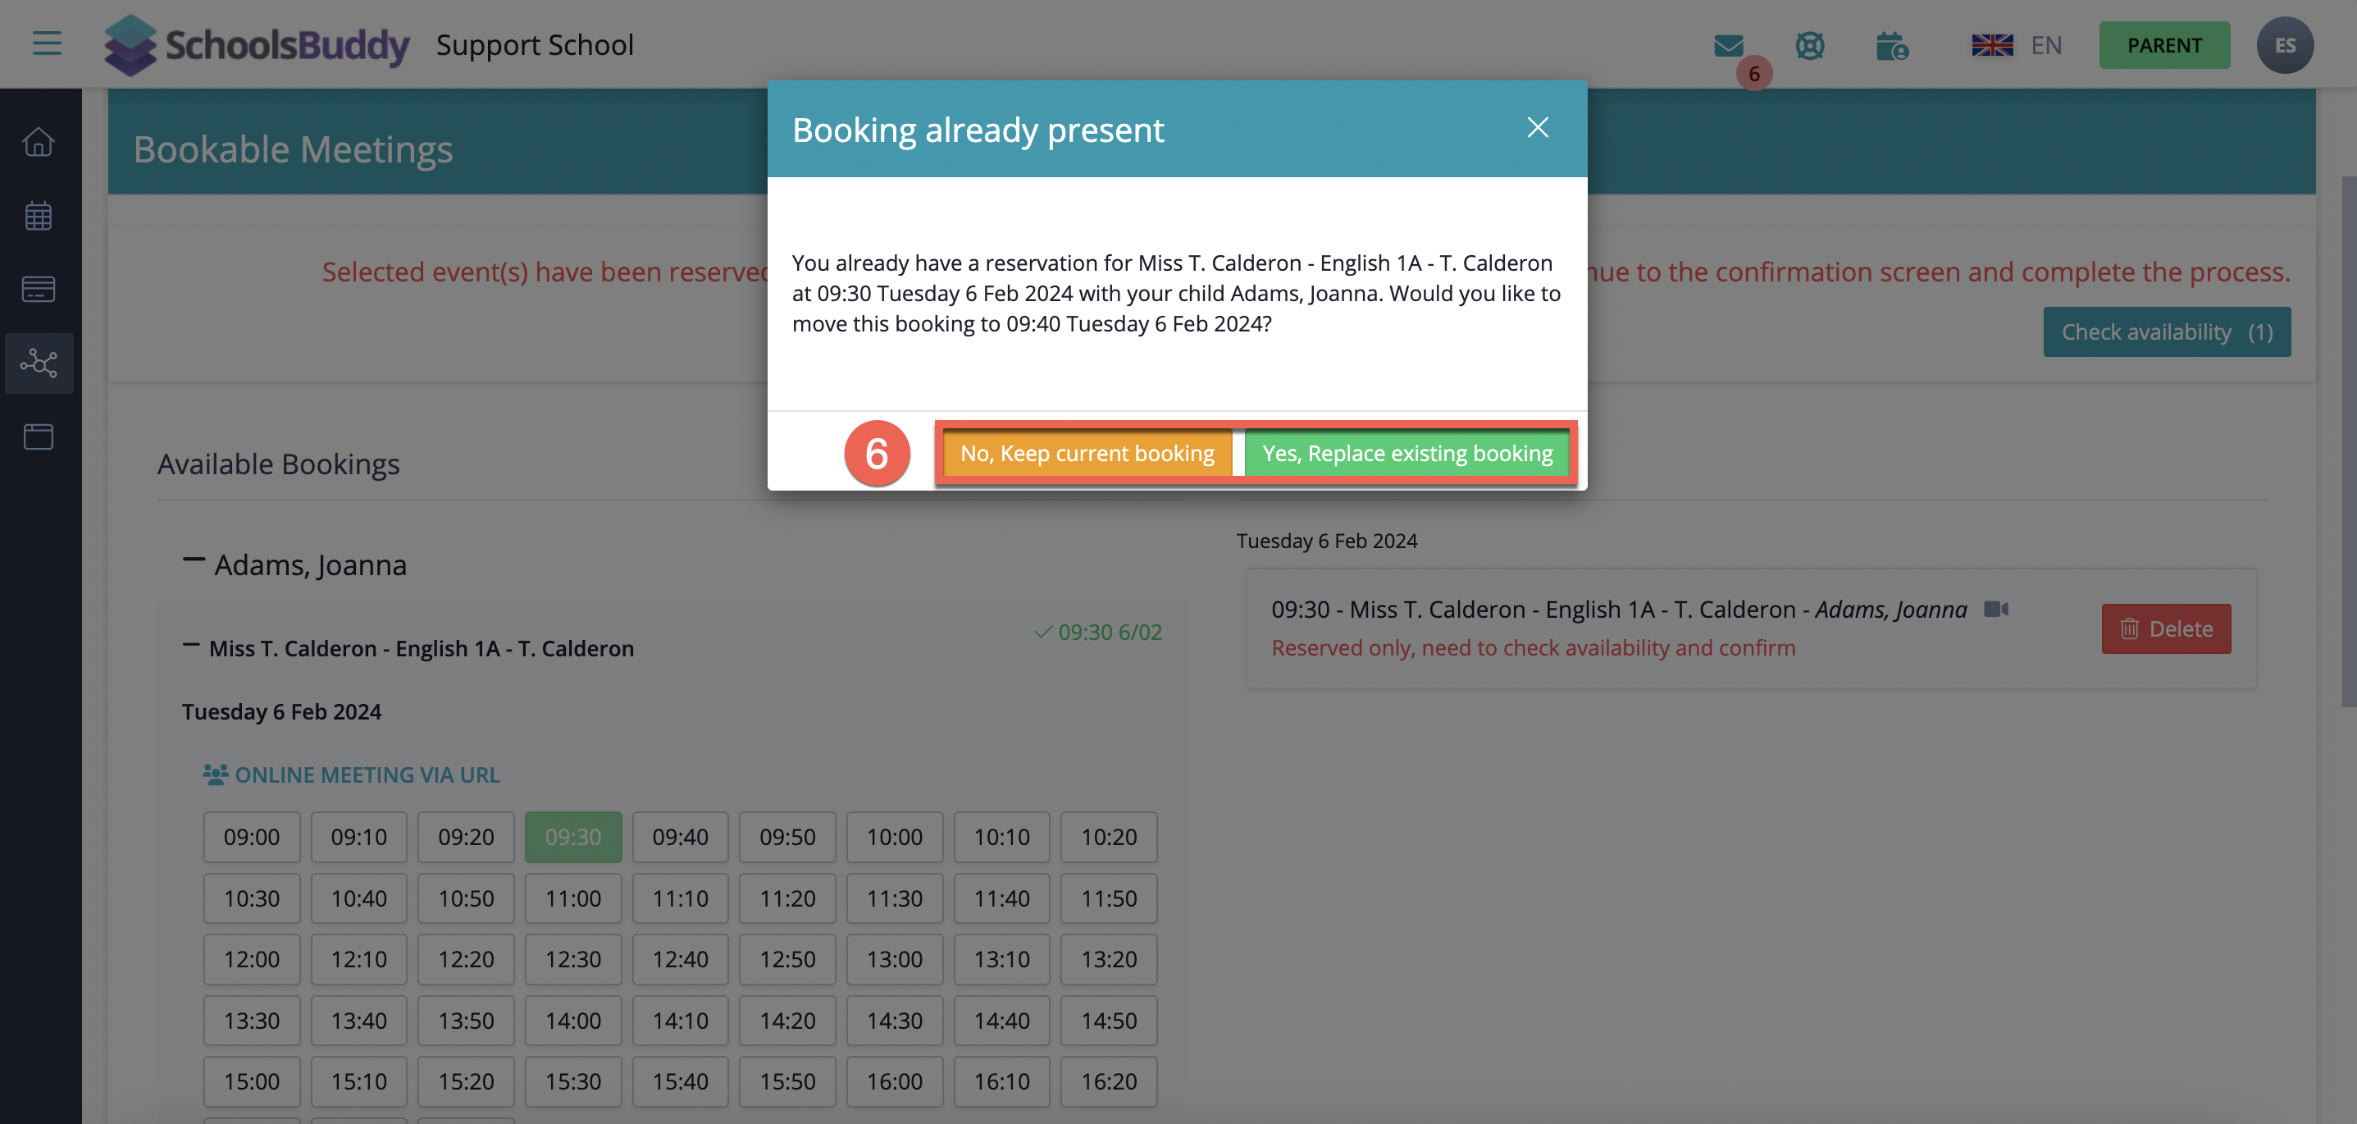Toggle the selected 09:30 time slot

point(572,837)
